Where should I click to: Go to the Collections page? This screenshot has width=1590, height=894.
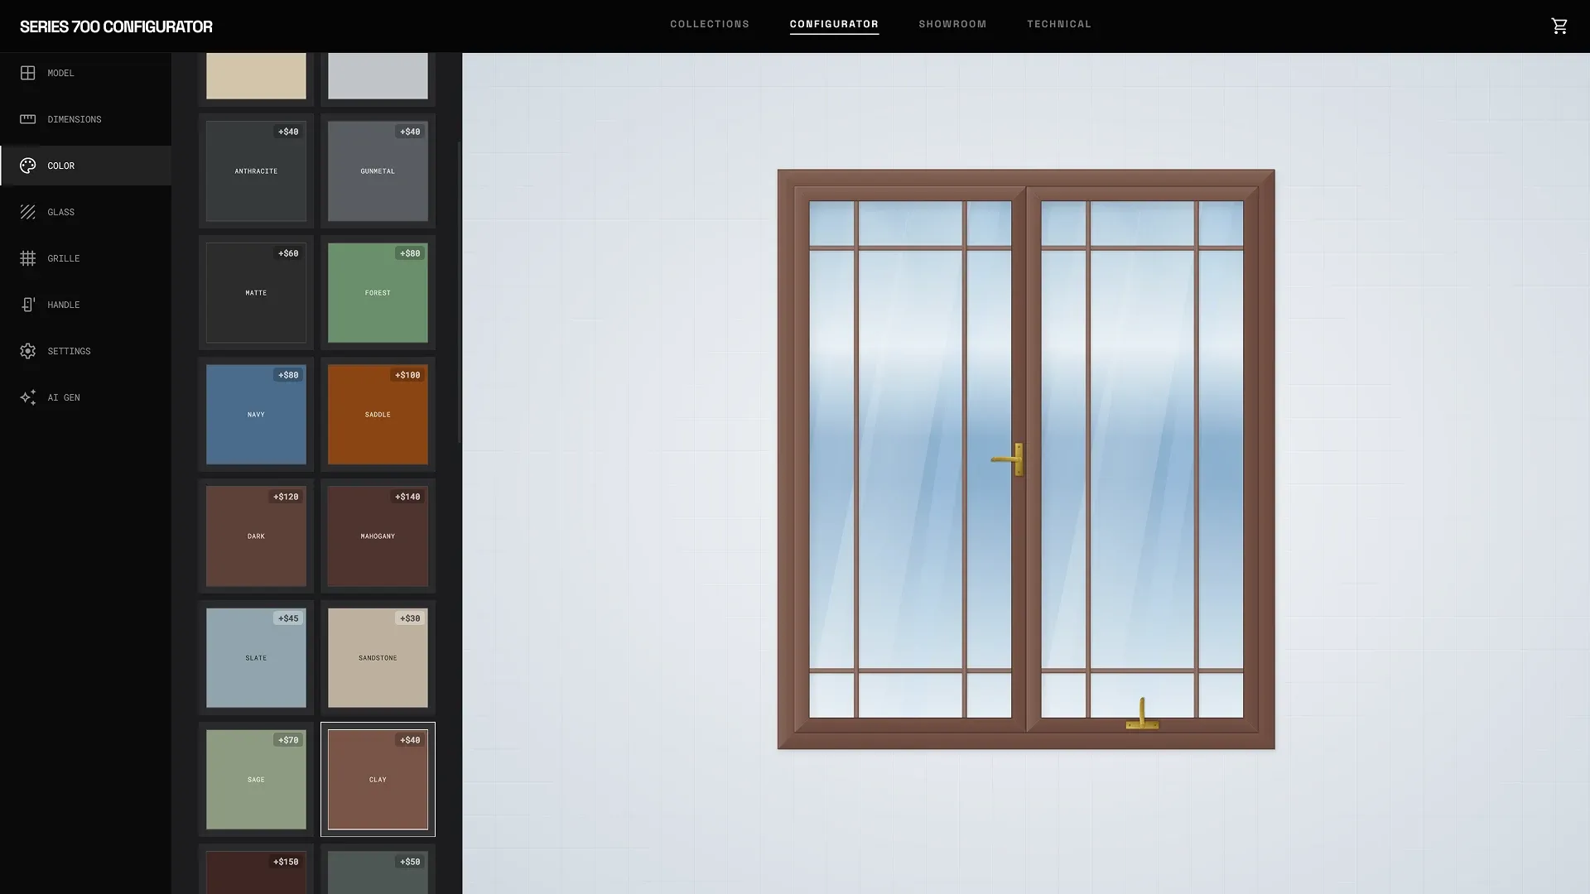pyautogui.click(x=709, y=24)
